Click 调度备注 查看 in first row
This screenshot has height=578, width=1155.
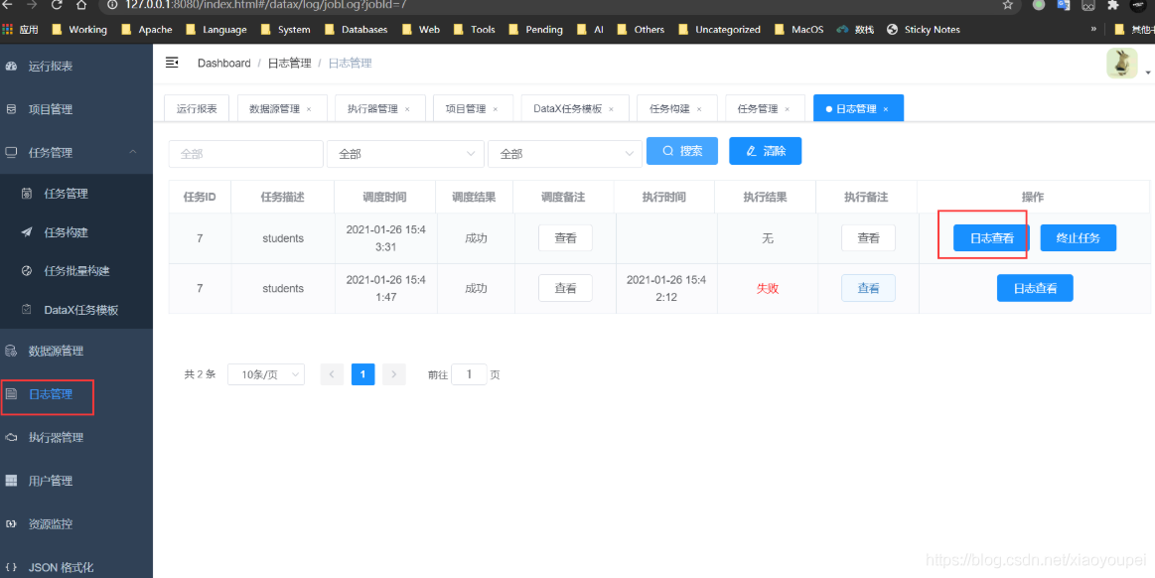tap(566, 237)
